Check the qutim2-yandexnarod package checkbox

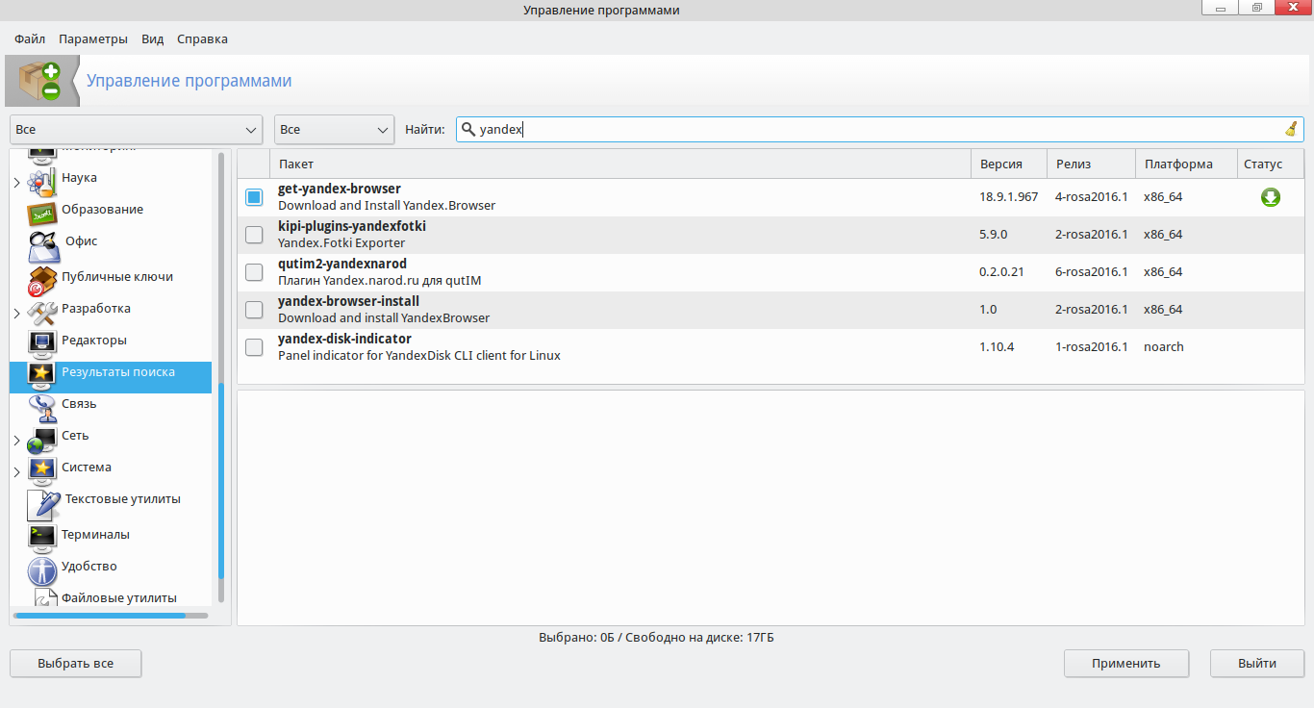pos(254,272)
